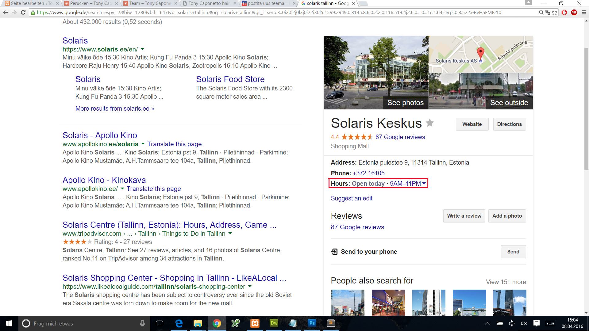Open the Action Center notifications icon
Screen dimensions: 589x331
537,323
